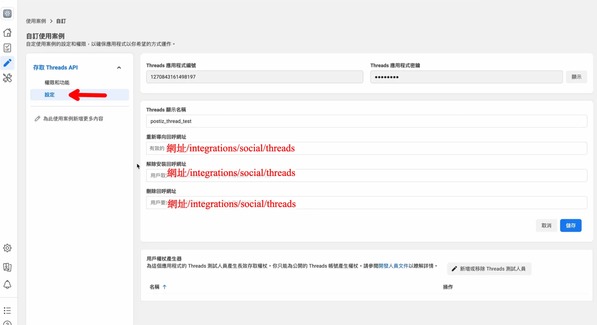
Task: Sort by 名稱 column arrow
Action: coord(164,287)
